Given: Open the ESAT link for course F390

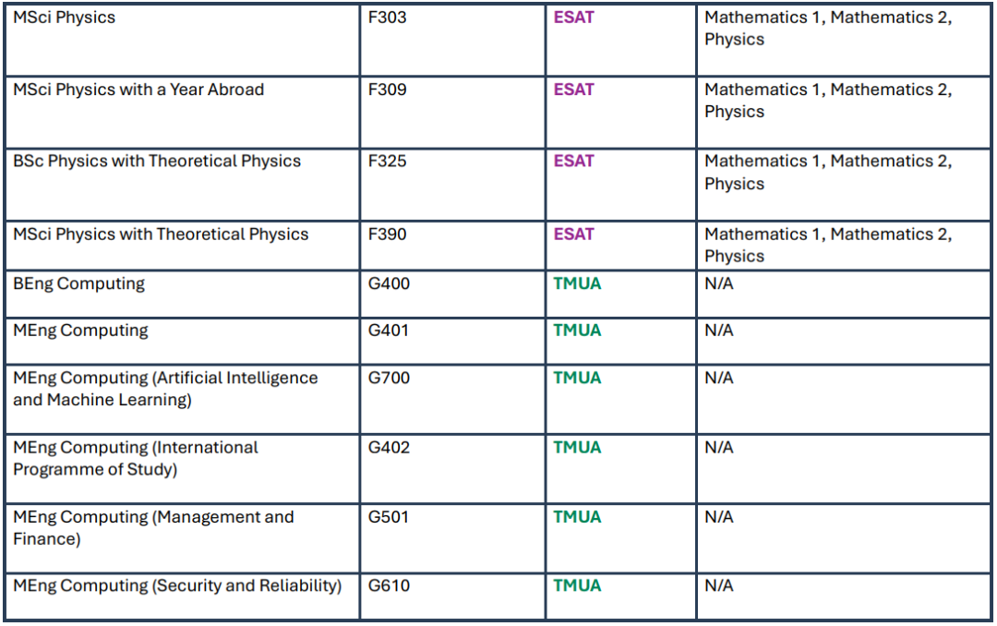Looking at the screenshot, I should 573,235.
